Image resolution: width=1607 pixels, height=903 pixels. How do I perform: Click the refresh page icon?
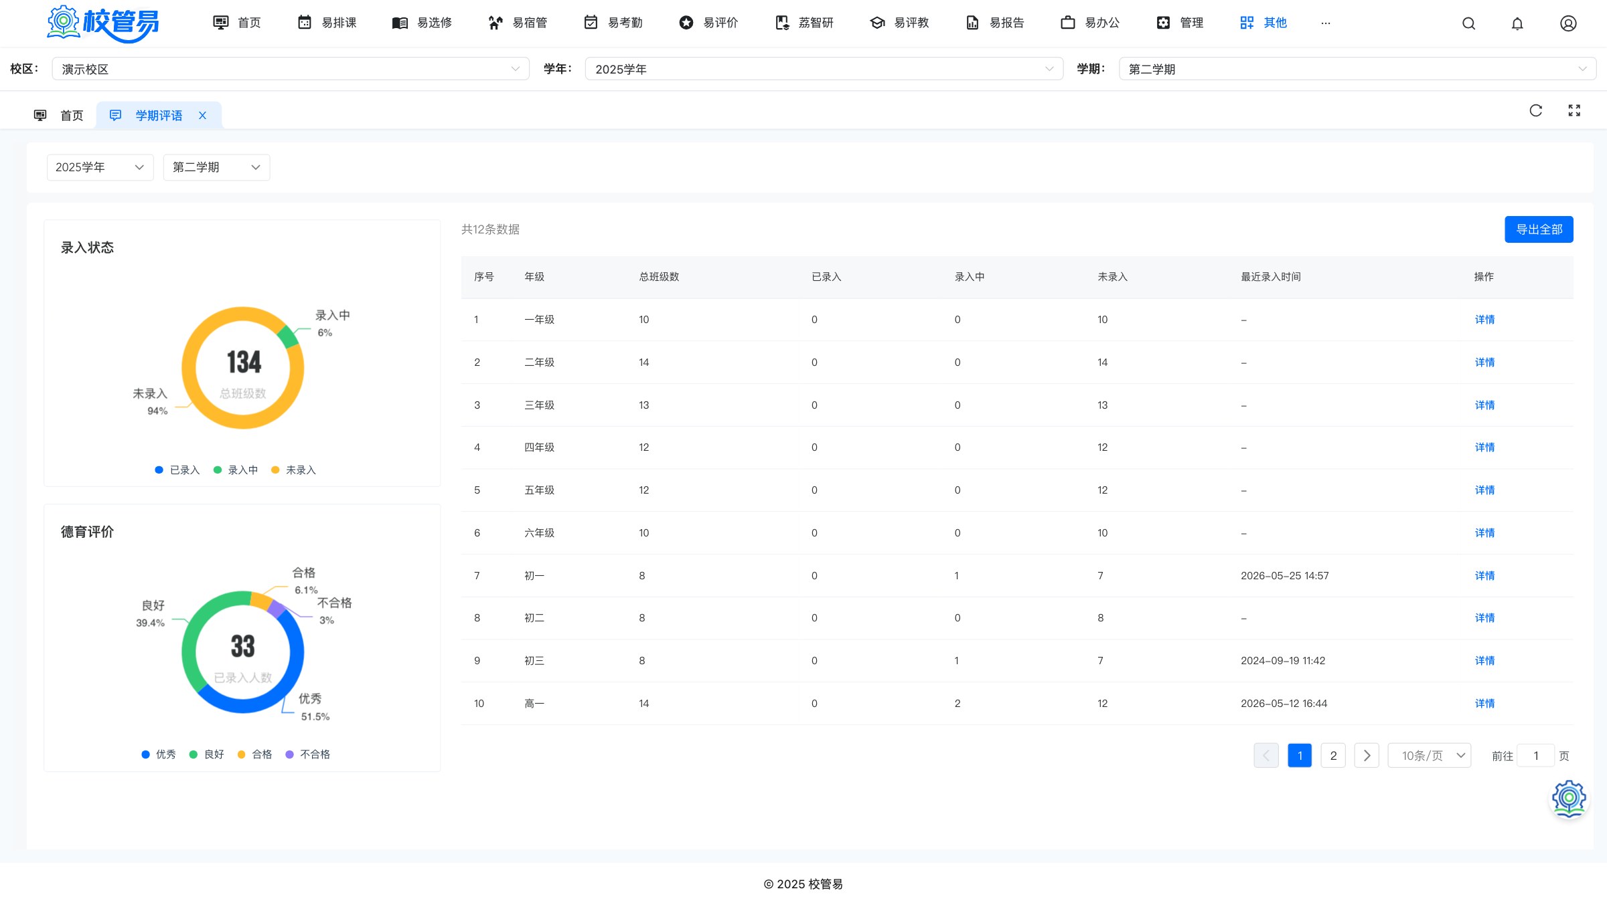coord(1536,110)
